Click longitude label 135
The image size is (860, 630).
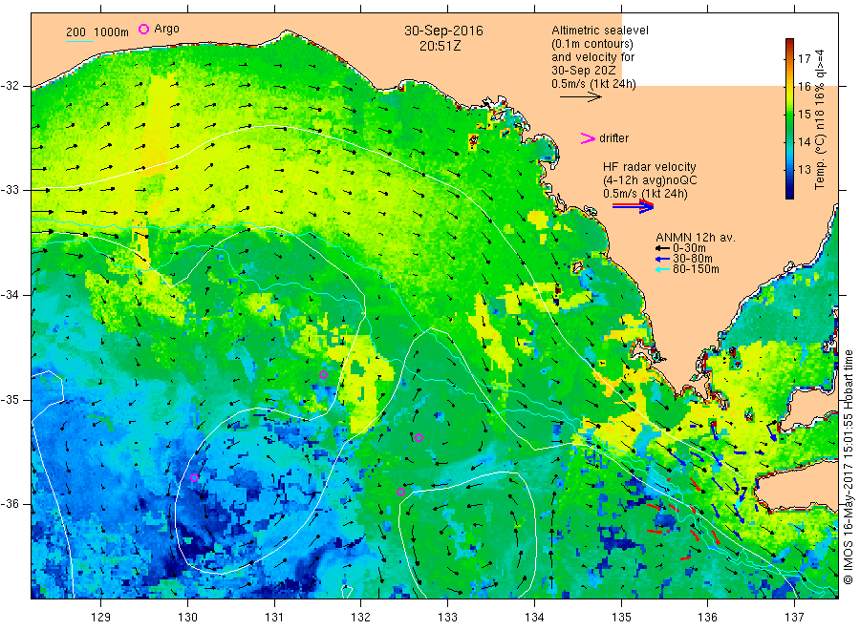click(621, 618)
